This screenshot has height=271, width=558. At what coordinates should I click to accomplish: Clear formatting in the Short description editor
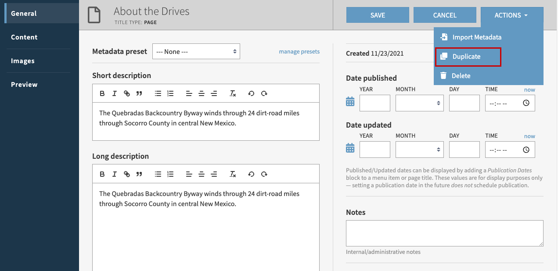pyautogui.click(x=233, y=93)
